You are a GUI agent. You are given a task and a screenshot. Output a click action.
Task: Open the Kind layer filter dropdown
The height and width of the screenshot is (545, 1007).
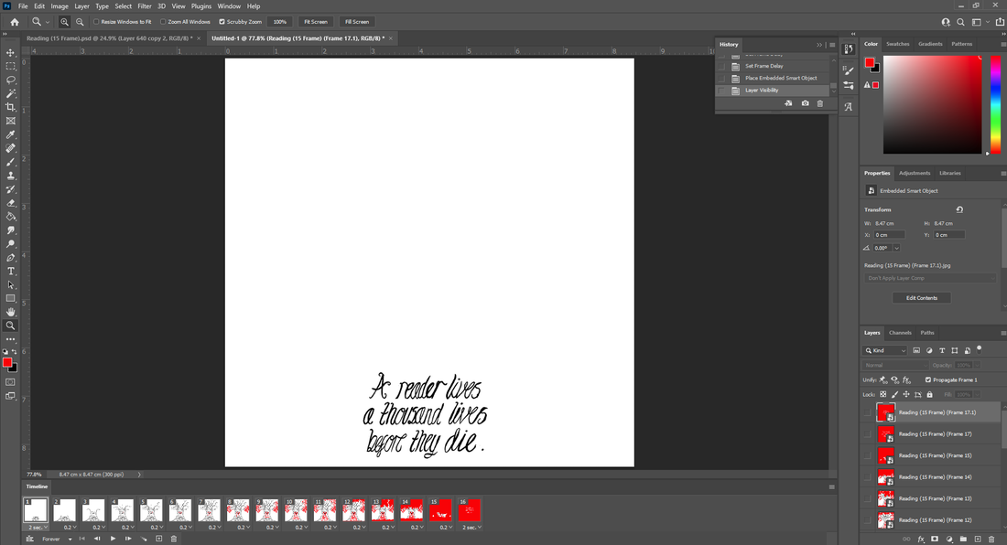point(886,350)
